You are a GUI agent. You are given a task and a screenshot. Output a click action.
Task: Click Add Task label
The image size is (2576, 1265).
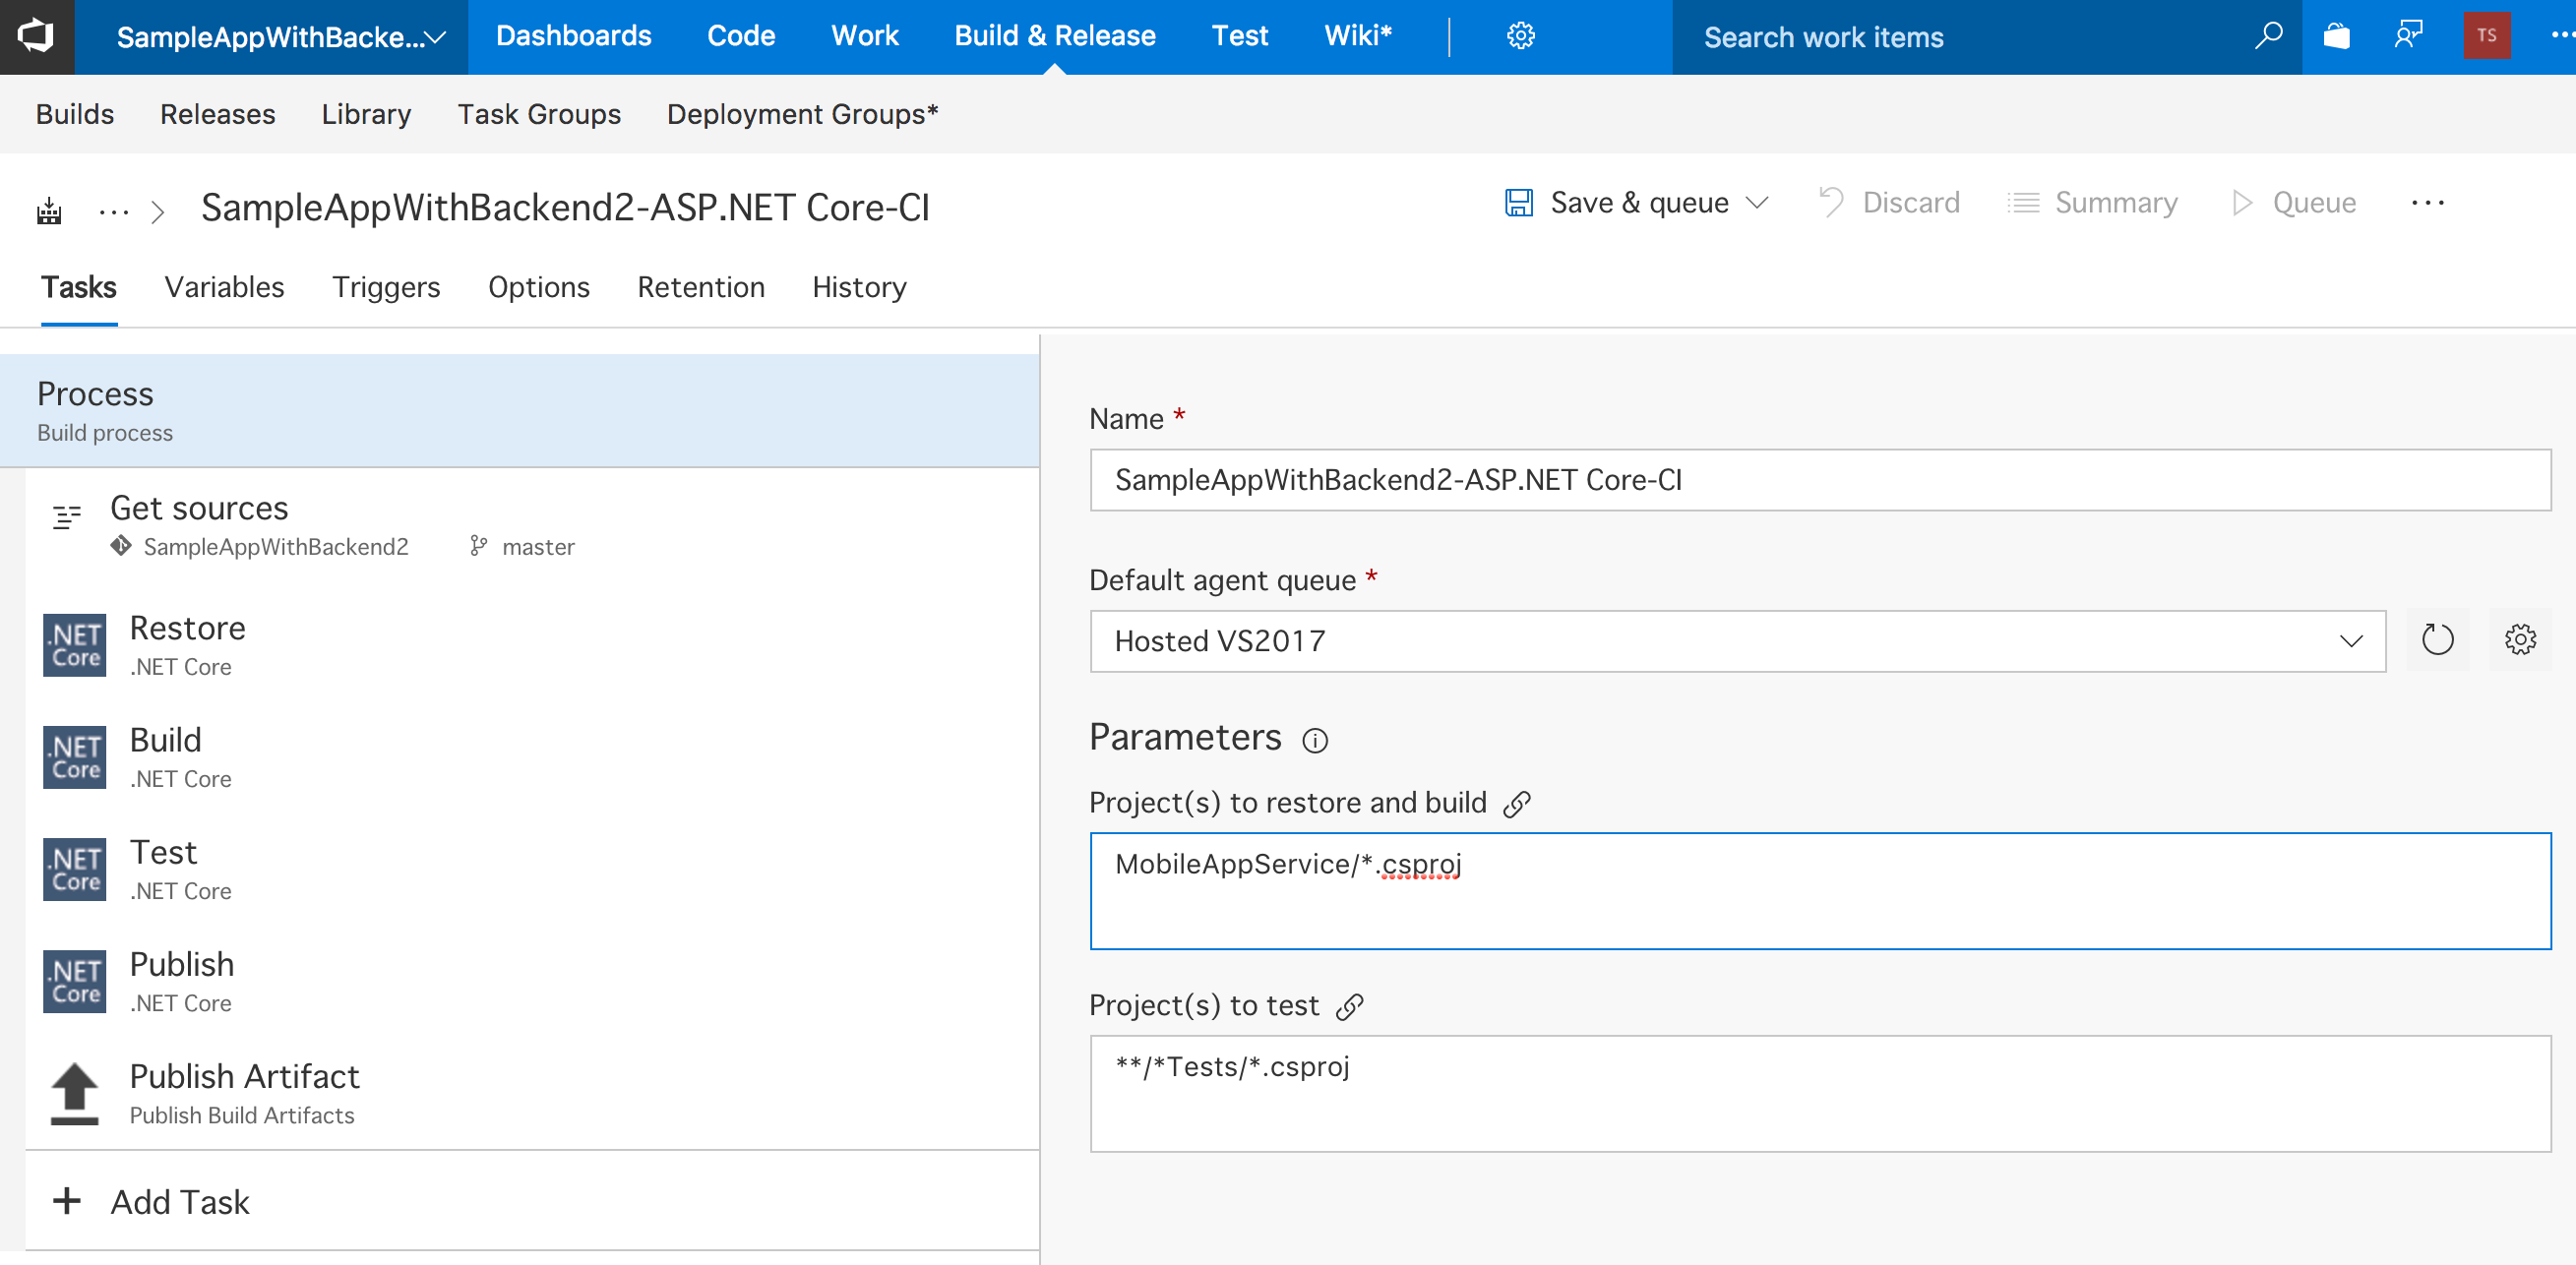(180, 1202)
